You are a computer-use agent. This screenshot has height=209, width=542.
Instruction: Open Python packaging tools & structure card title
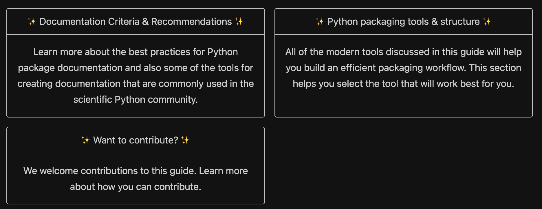[x=403, y=22]
